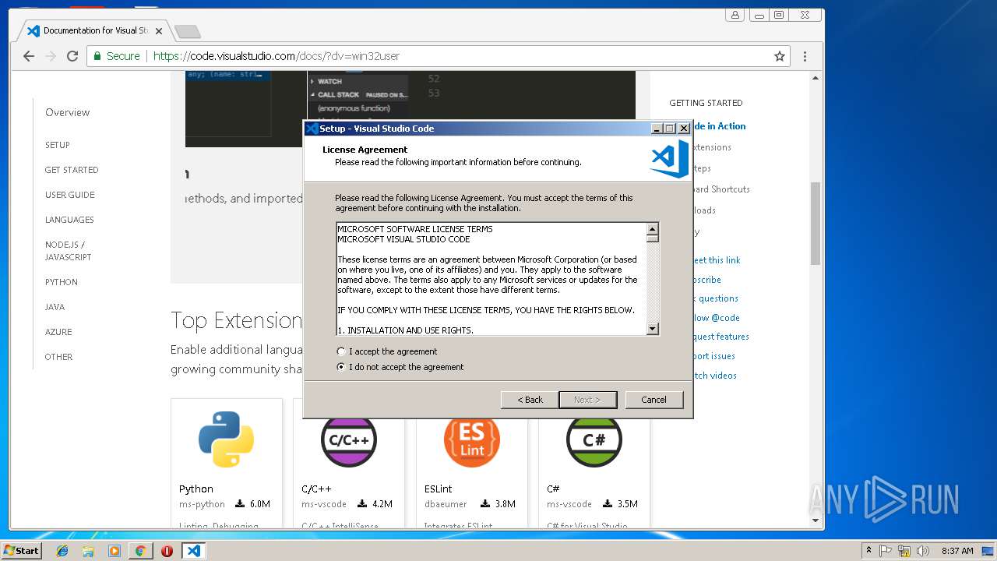The image size is (997, 561).
Task: Click the C# extension logo
Action: tap(594, 439)
